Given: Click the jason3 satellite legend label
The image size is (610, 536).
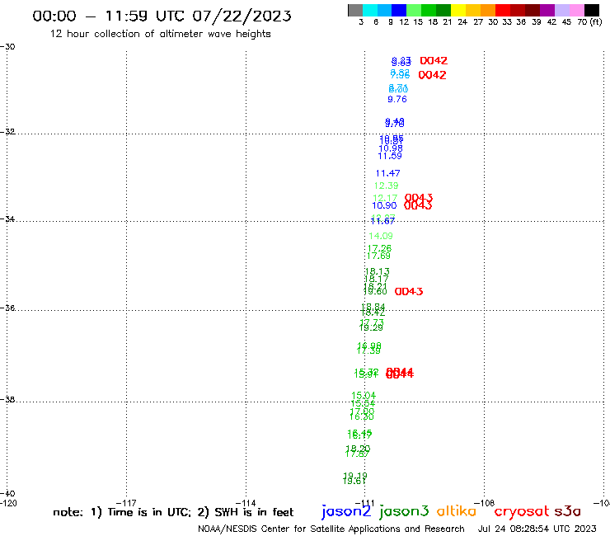Looking at the screenshot, I should (404, 512).
